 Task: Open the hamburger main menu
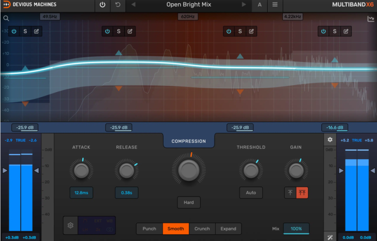click(275, 5)
